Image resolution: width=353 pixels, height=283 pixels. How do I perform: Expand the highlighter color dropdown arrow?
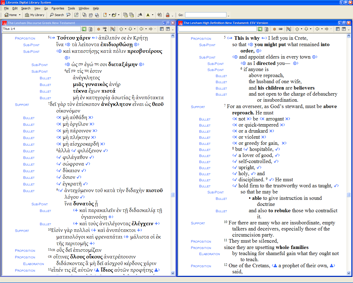(153, 15)
